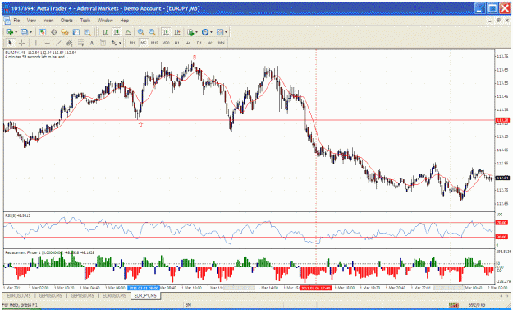Viewport: 513px width, 310px height.
Task: Expand the Arrows tool dropdown arrow
Action: pos(120,43)
